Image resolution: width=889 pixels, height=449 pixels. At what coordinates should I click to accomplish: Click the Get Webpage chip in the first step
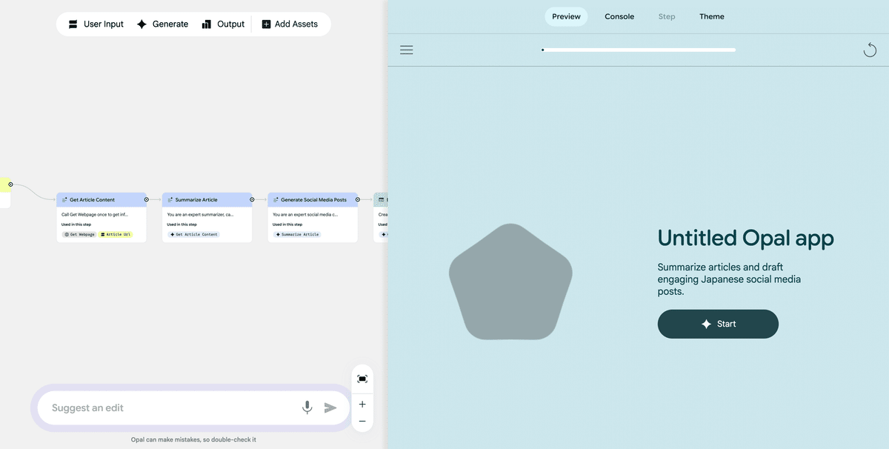[78, 234]
